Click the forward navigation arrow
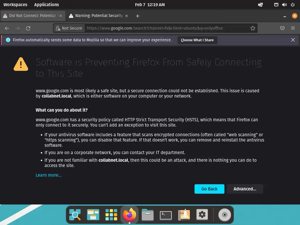This screenshot has width=300, height=225. click(18, 28)
